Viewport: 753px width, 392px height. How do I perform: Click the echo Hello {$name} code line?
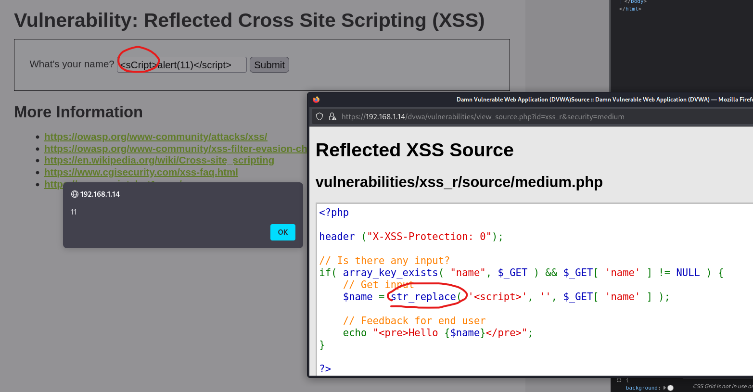(x=438, y=333)
